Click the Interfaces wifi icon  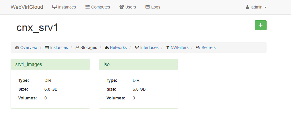137,48
